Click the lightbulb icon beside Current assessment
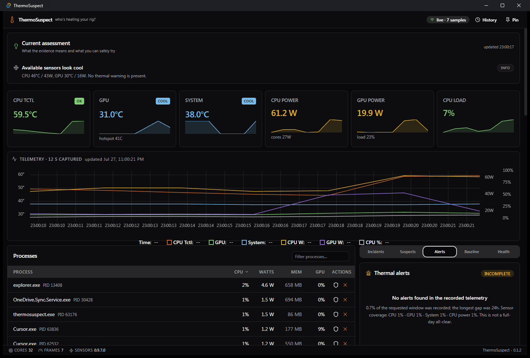530x358 pixels. (16, 46)
